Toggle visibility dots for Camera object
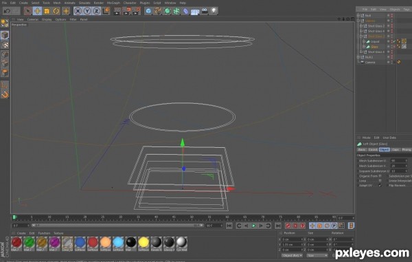 [x=392, y=63]
